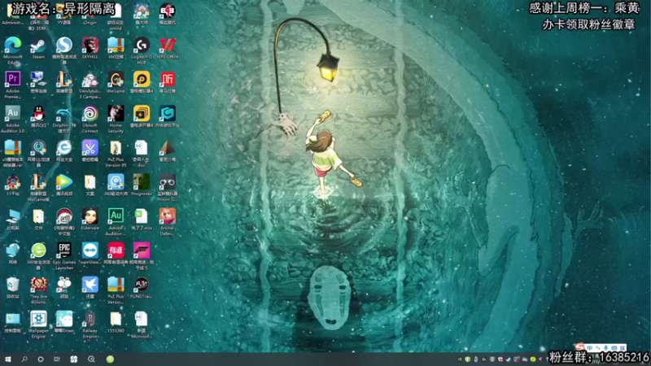This screenshot has width=651, height=366.
Task: Launch the NetEase UU accelerator icon
Action: click(x=38, y=148)
